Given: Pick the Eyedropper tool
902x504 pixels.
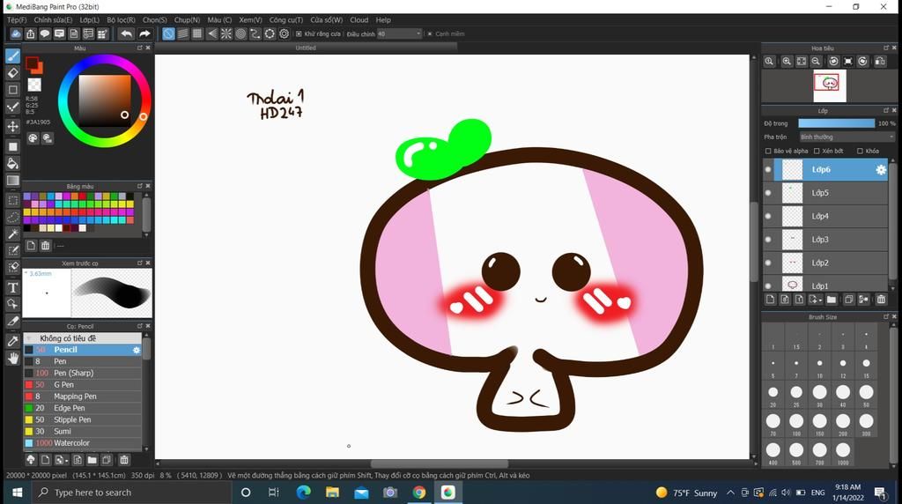Looking at the screenshot, I should coord(12,341).
